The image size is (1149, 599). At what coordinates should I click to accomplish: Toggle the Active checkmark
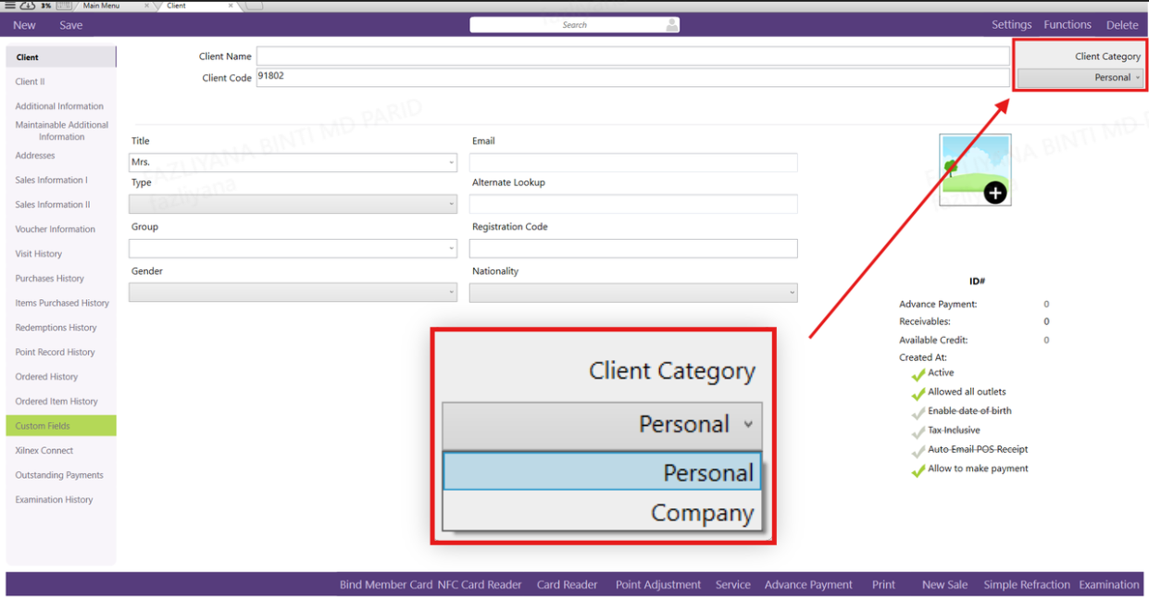pyautogui.click(x=918, y=374)
